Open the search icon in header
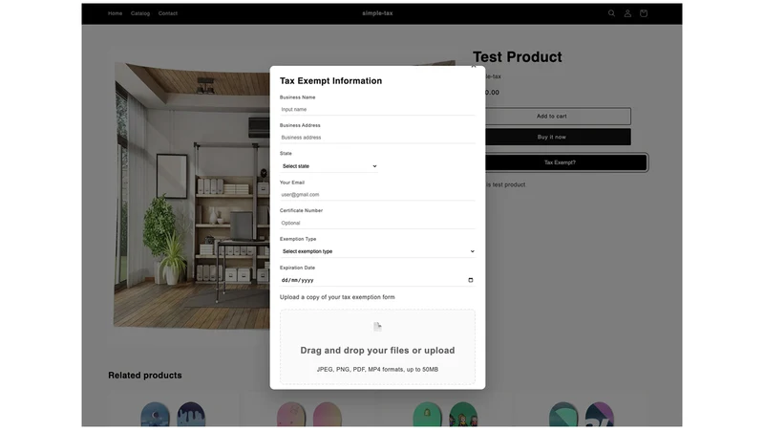This screenshot has height=430, width=764. pos(611,13)
